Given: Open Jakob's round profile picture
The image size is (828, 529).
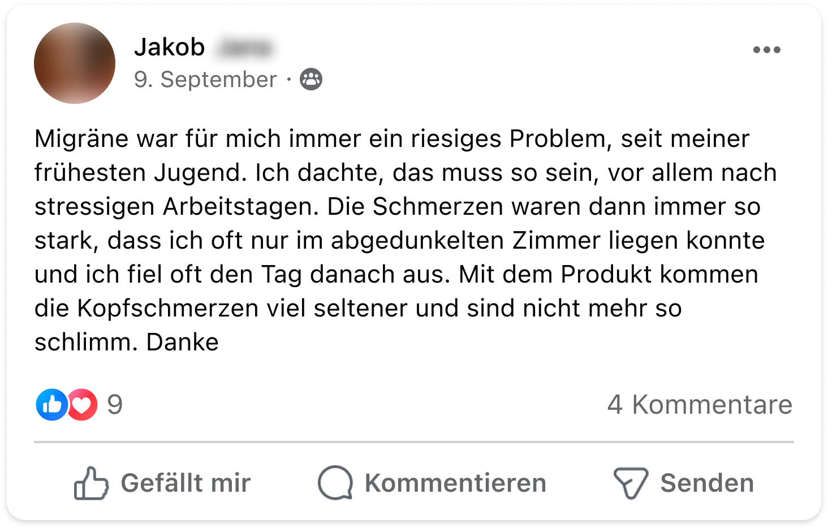Looking at the screenshot, I should (x=75, y=63).
